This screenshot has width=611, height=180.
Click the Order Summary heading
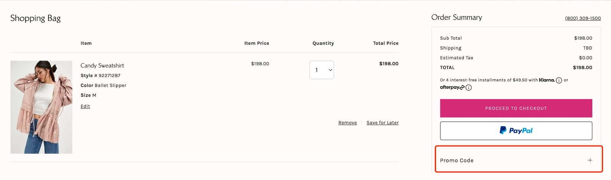(x=457, y=18)
